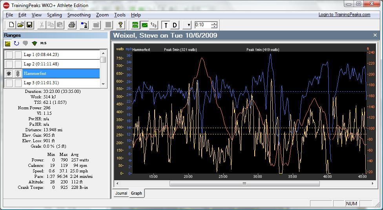
Task: Open the Help menu
Action: coord(136,15)
